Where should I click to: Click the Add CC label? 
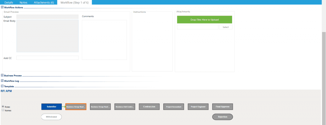8,58
